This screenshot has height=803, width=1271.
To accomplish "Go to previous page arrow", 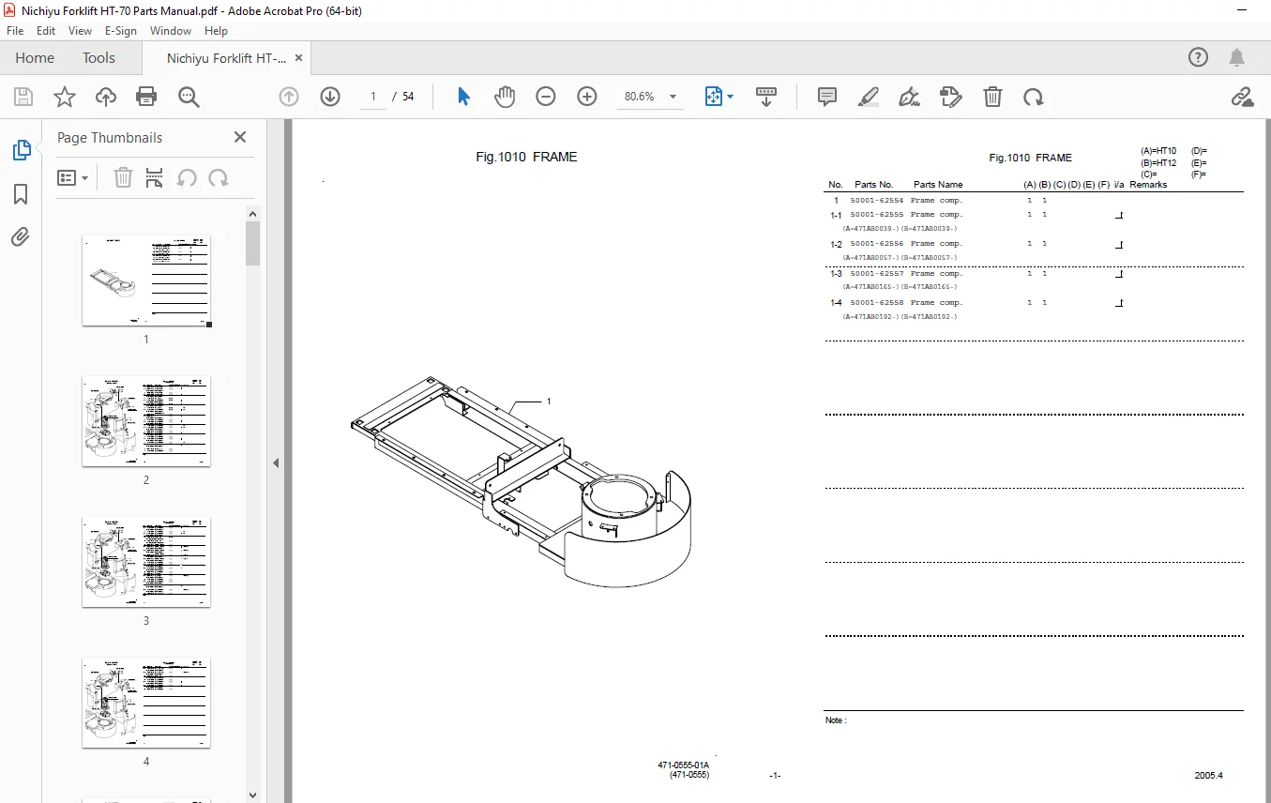I will [x=289, y=97].
